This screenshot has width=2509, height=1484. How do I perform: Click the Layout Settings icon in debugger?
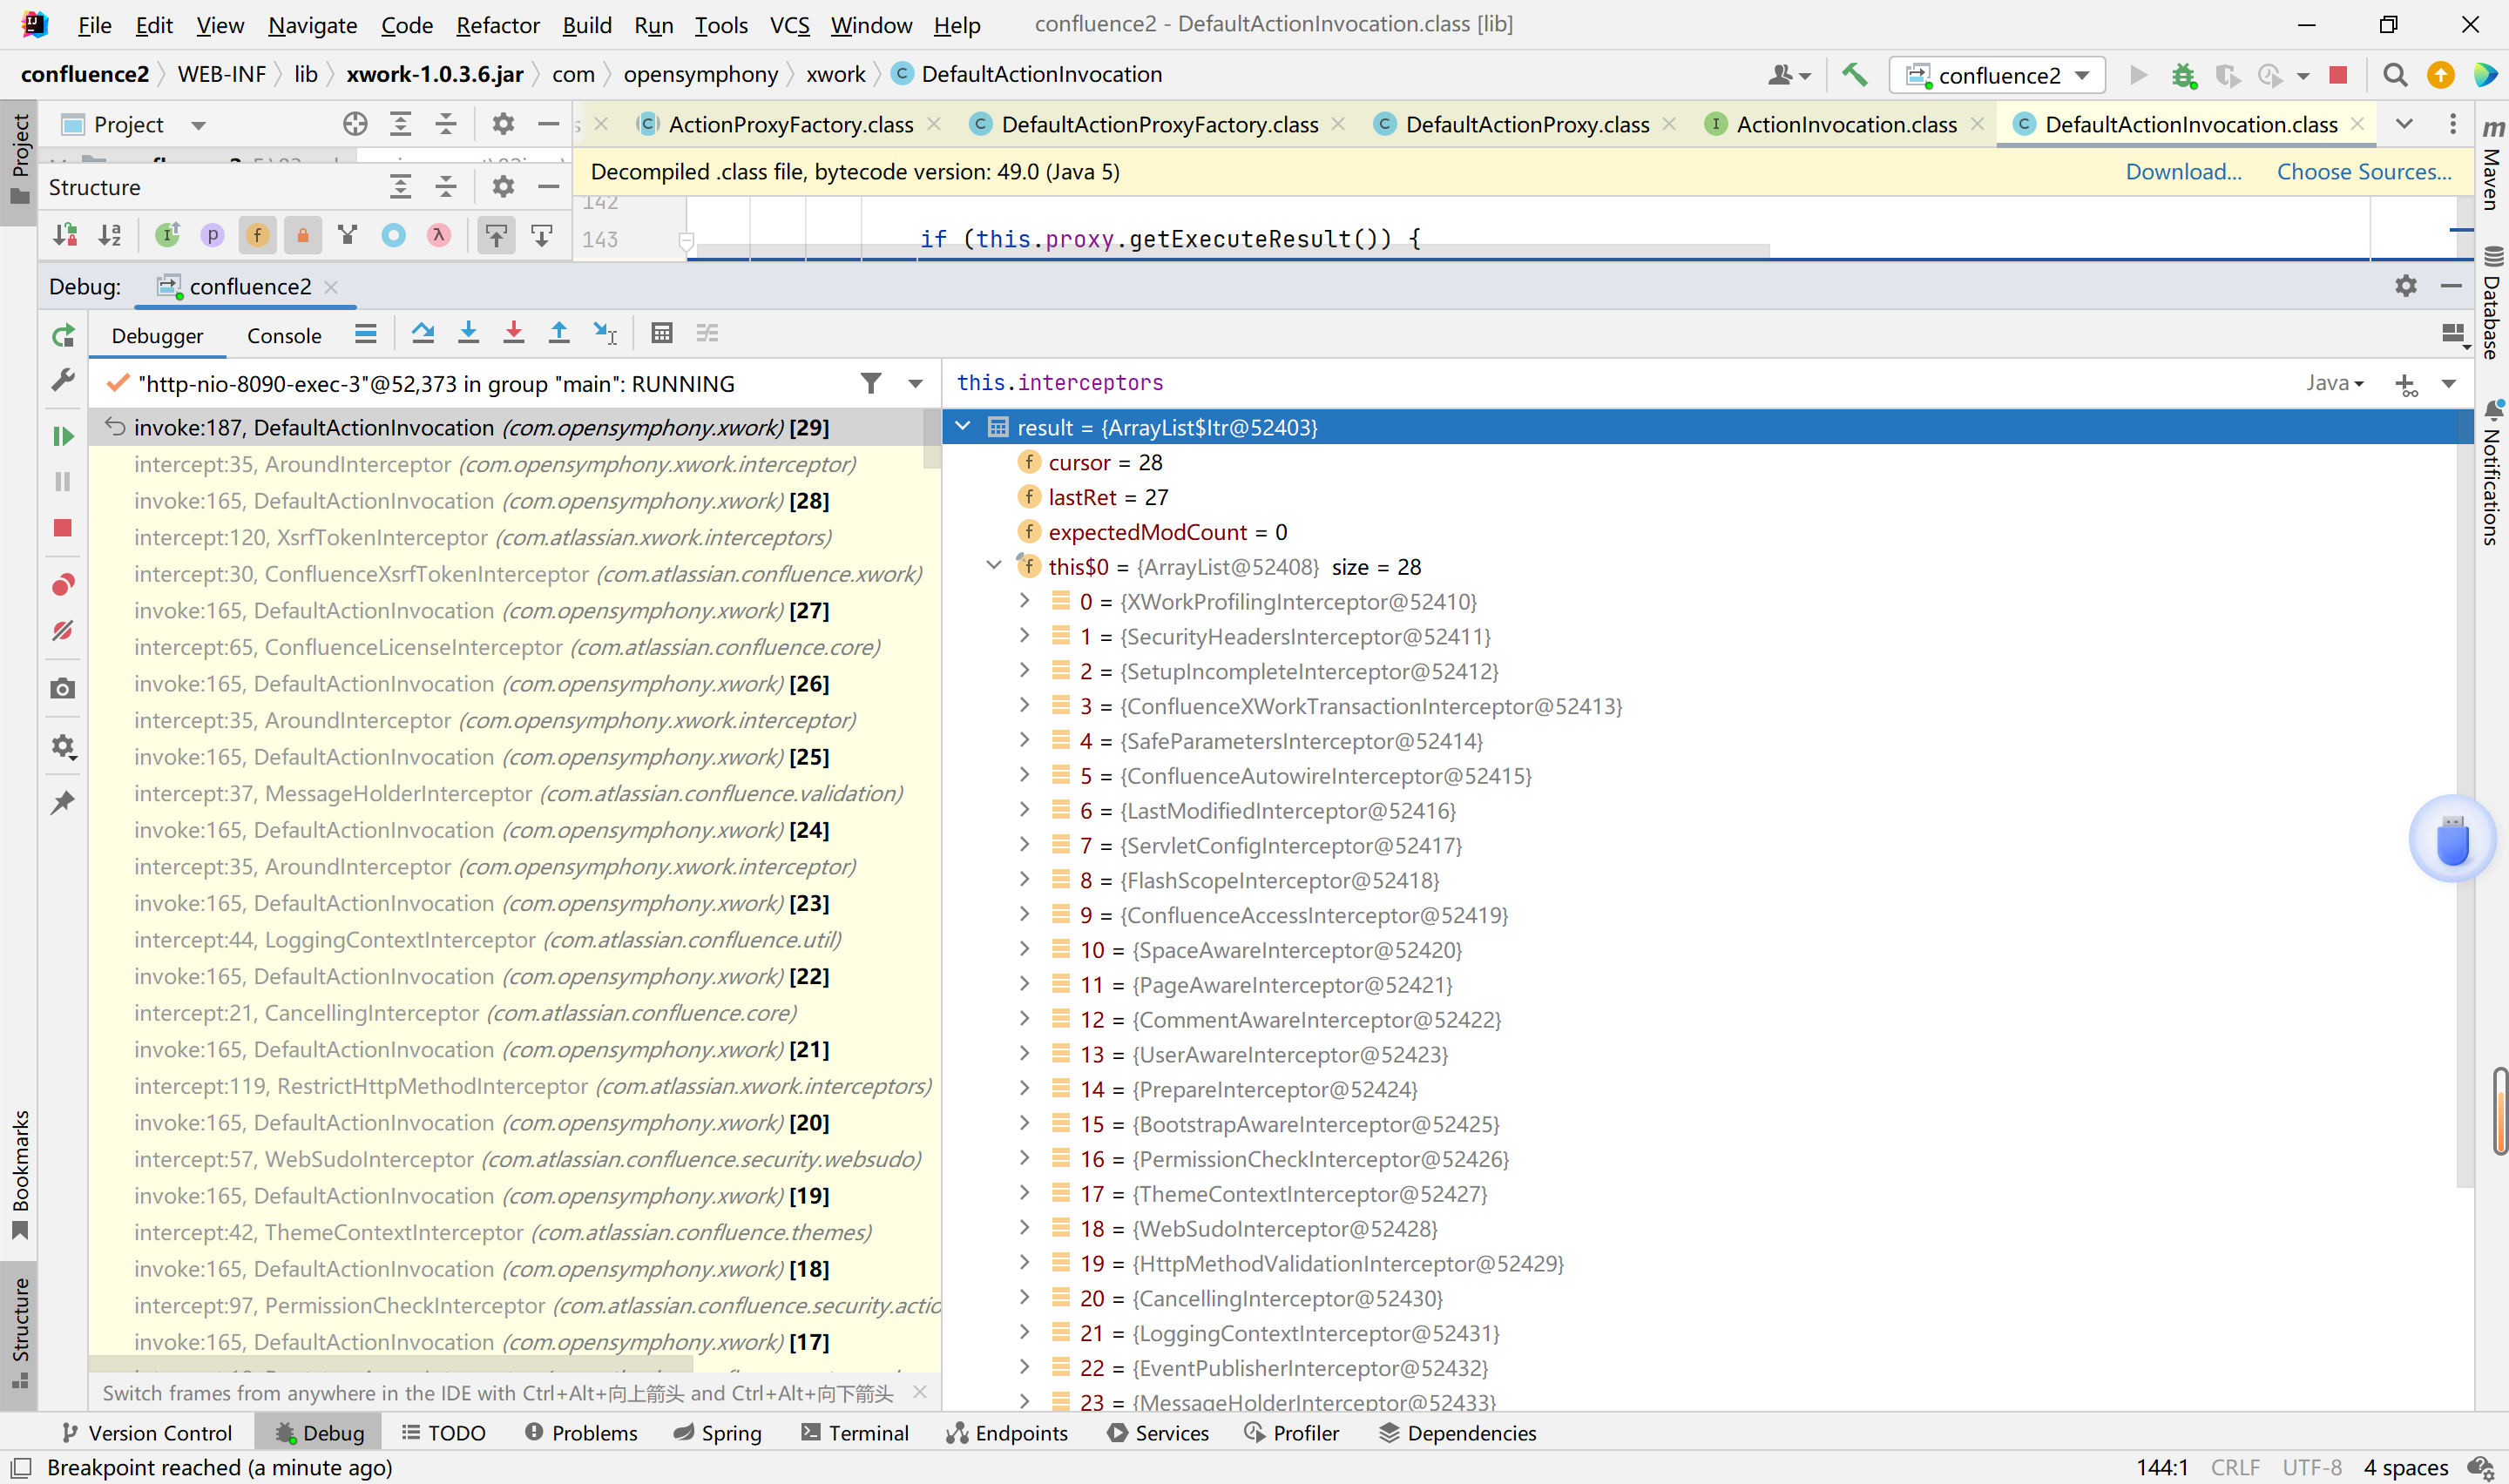click(x=2455, y=335)
